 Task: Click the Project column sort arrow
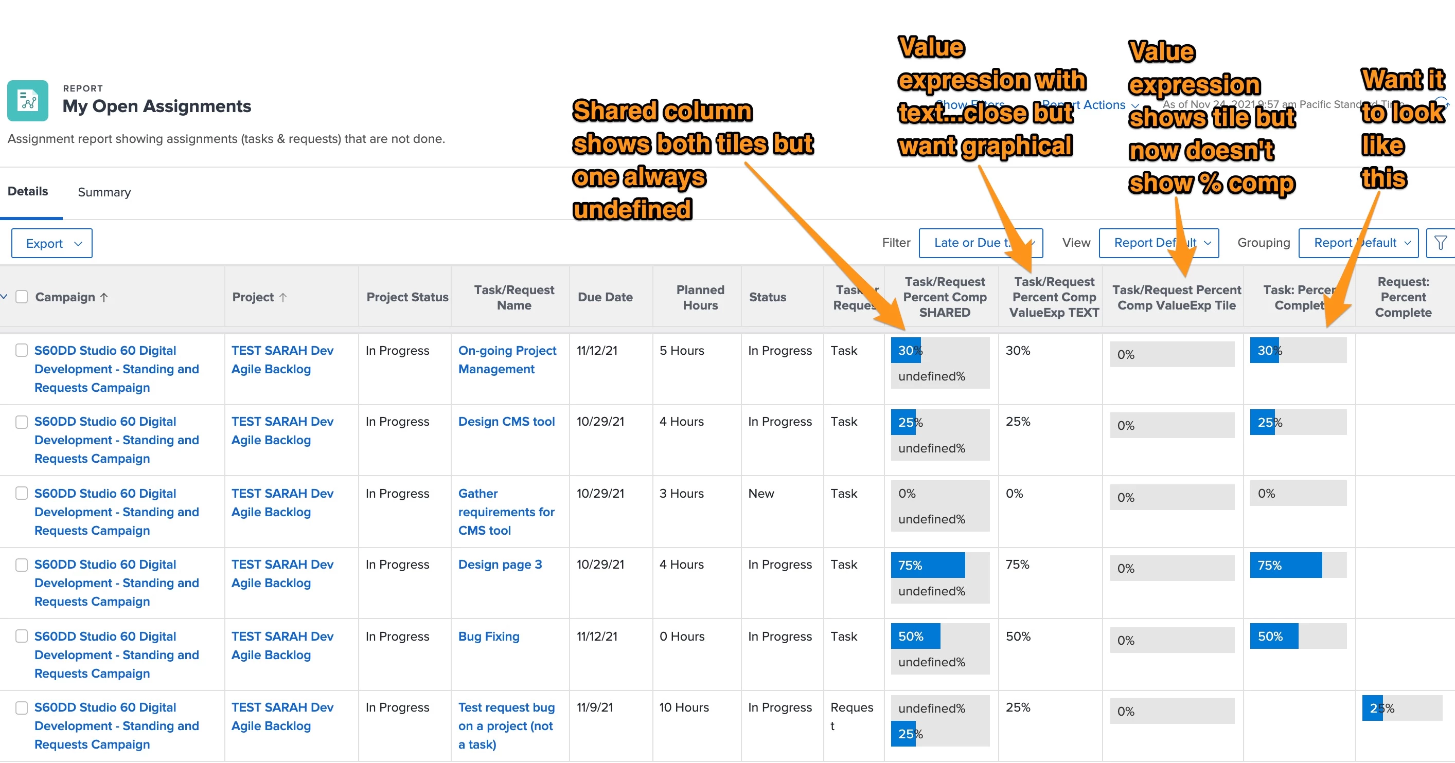[283, 297]
